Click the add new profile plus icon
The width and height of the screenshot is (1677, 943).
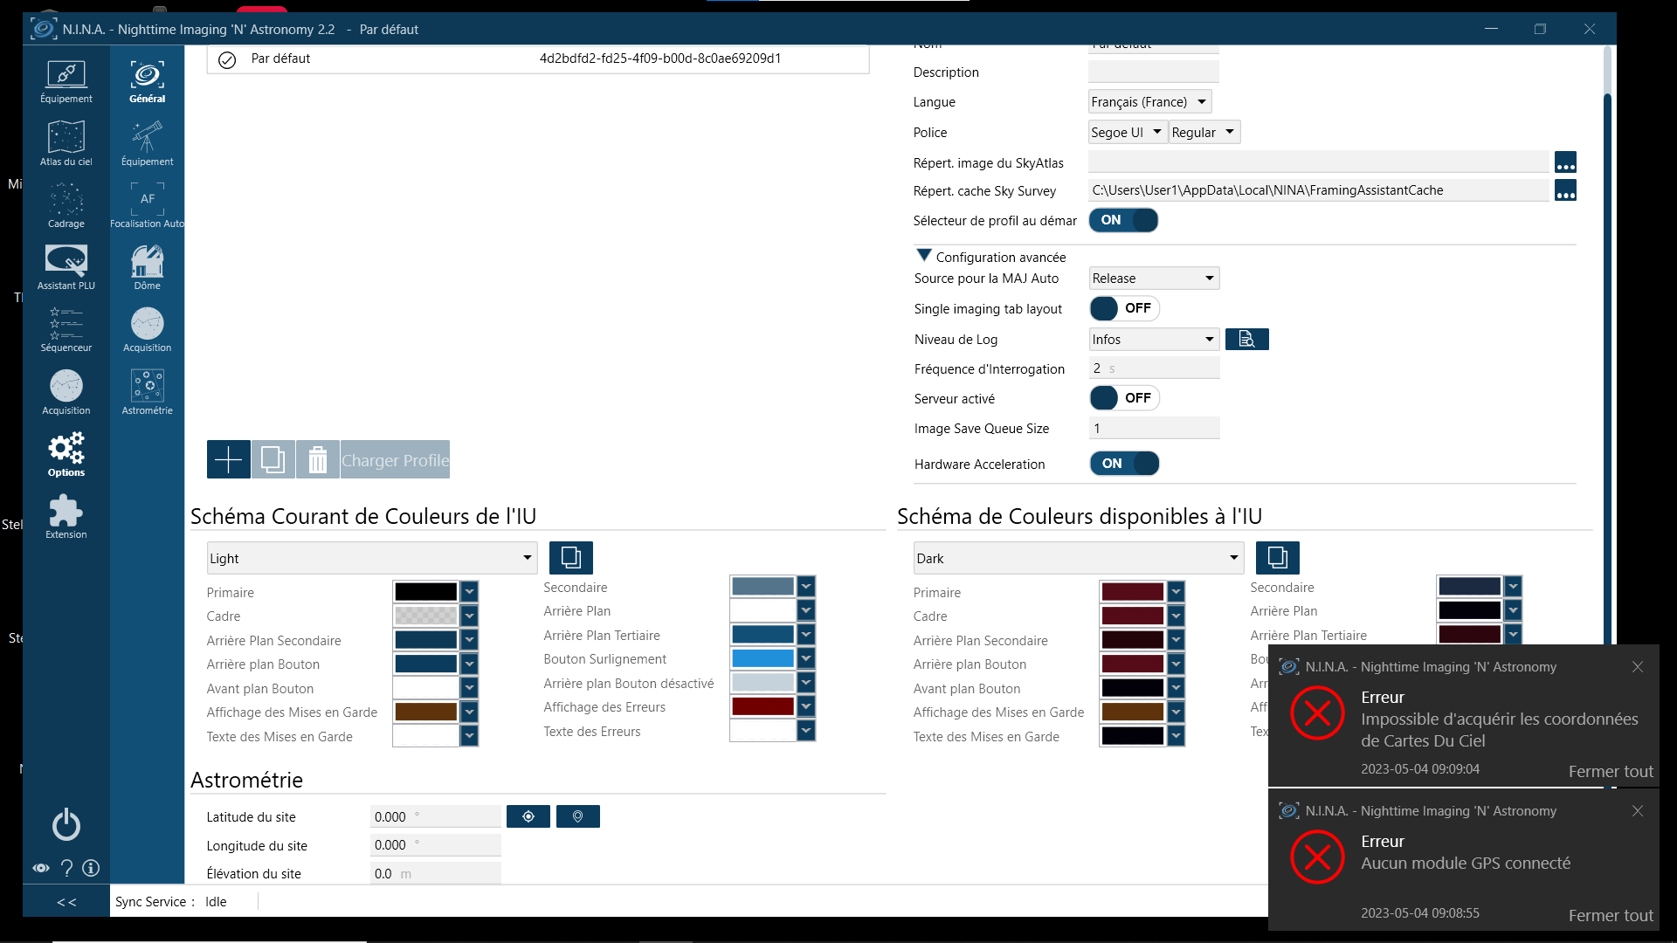(x=228, y=459)
